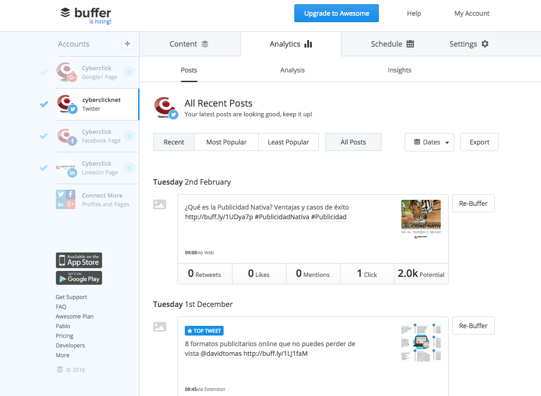Toggle the checkmark for cyberclicknet Twitter
541x396 pixels.
pyautogui.click(x=44, y=104)
